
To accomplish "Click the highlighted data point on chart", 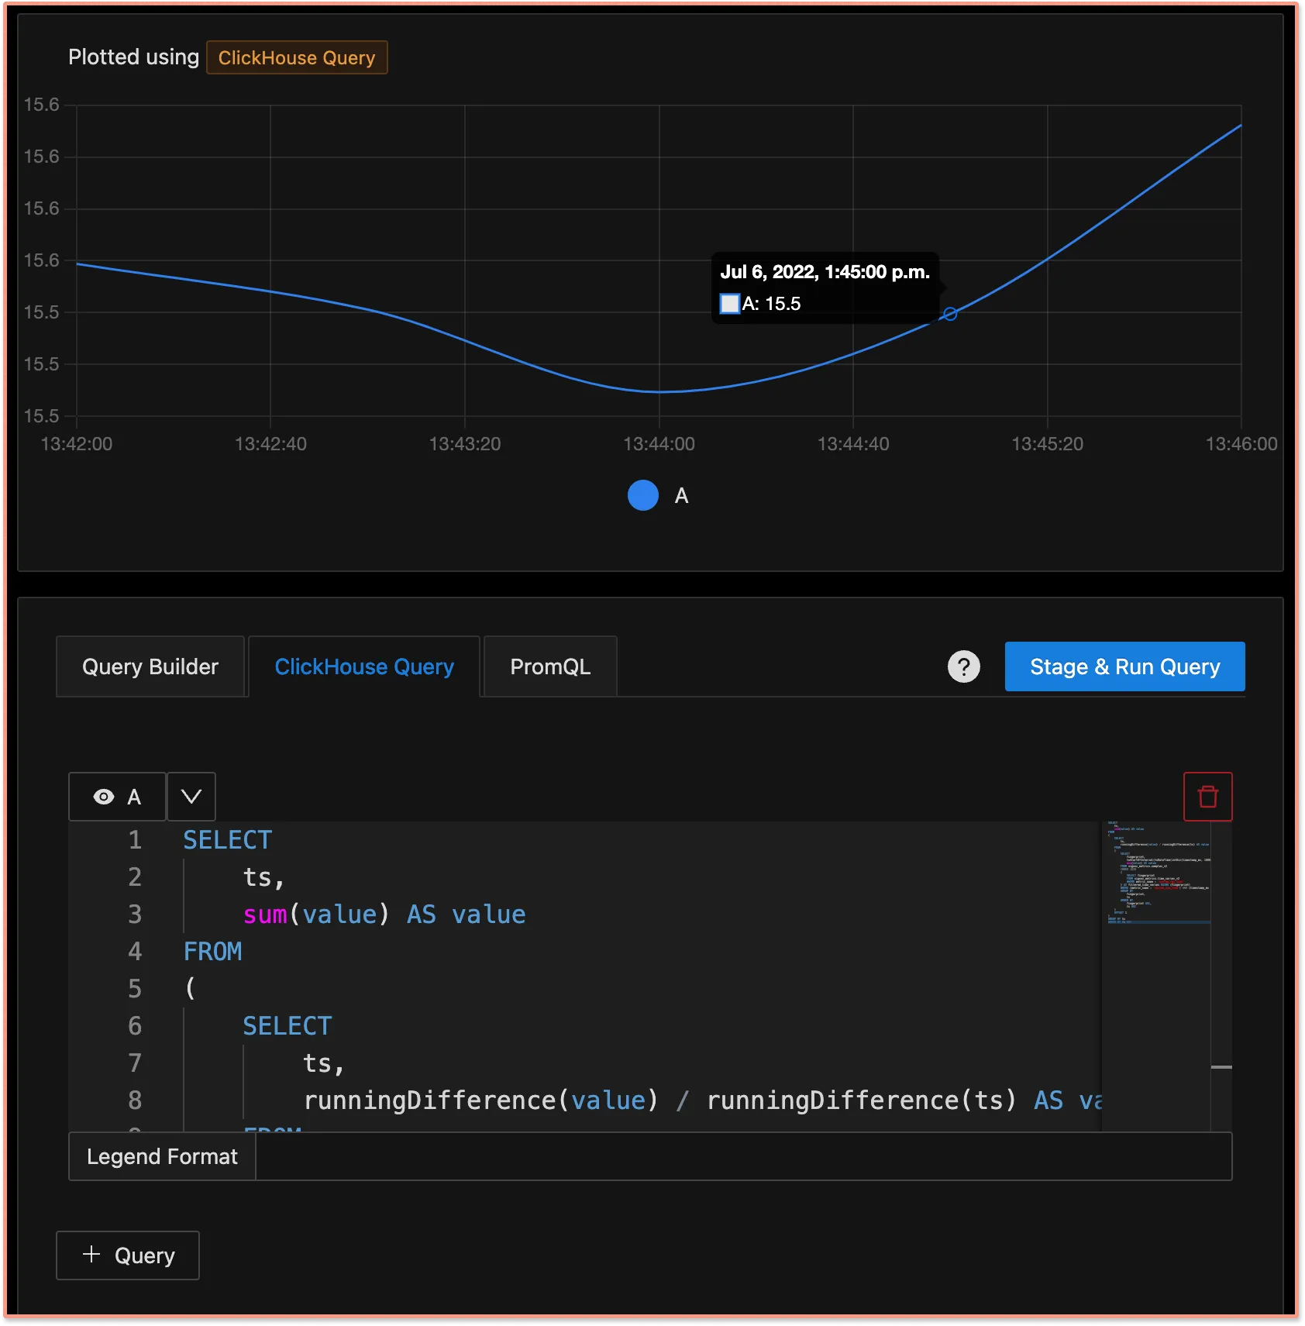I will click(949, 314).
